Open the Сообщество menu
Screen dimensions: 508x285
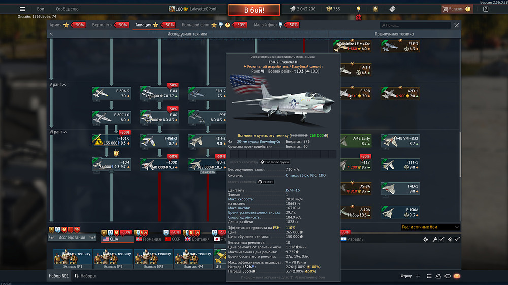(x=67, y=9)
